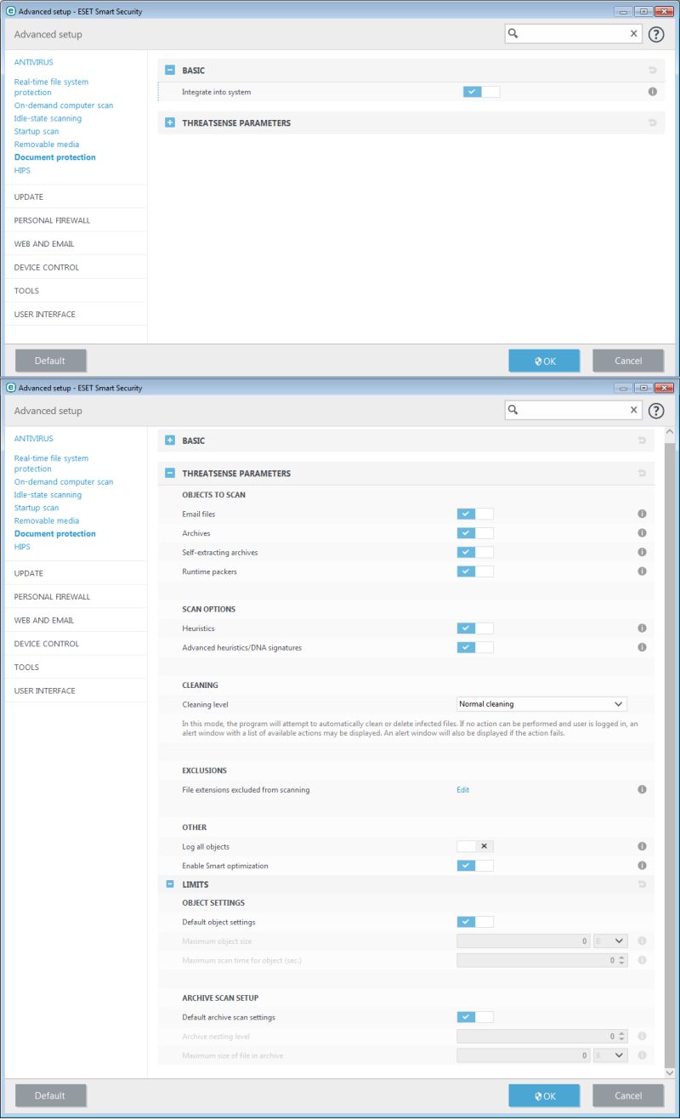Select Document protection in the sidebar
The image size is (680, 1120).
point(54,156)
